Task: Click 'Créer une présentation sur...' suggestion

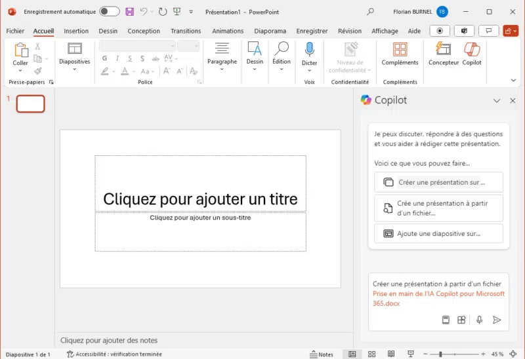Action: tap(438, 182)
